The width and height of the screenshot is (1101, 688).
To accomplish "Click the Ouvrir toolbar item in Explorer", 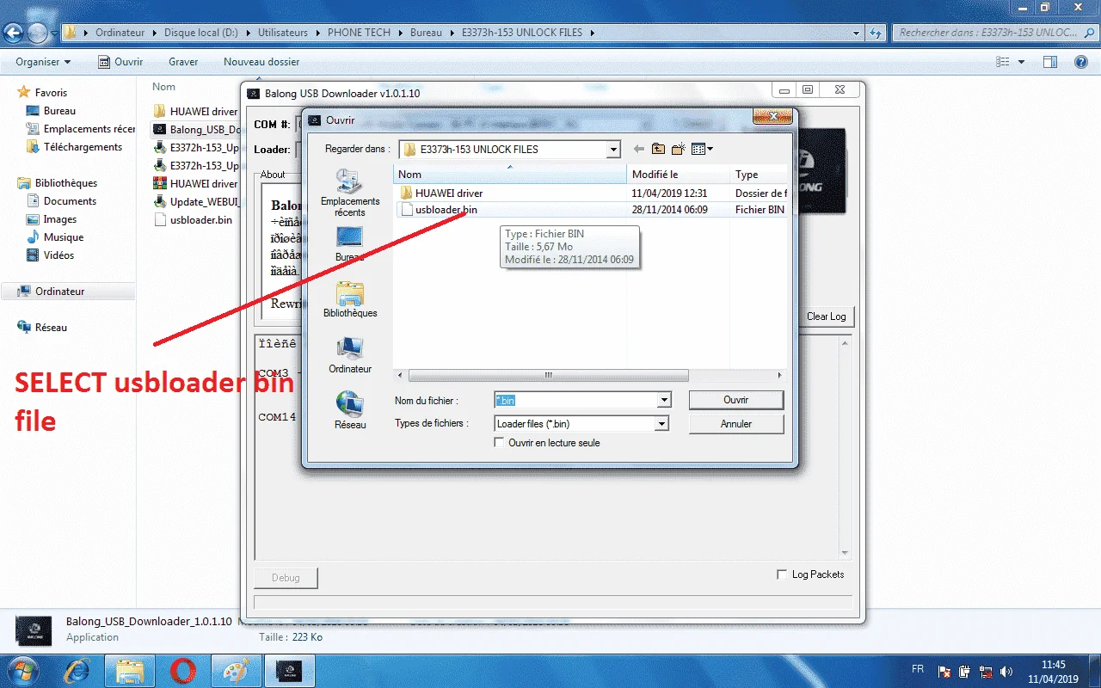I will [x=120, y=62].
